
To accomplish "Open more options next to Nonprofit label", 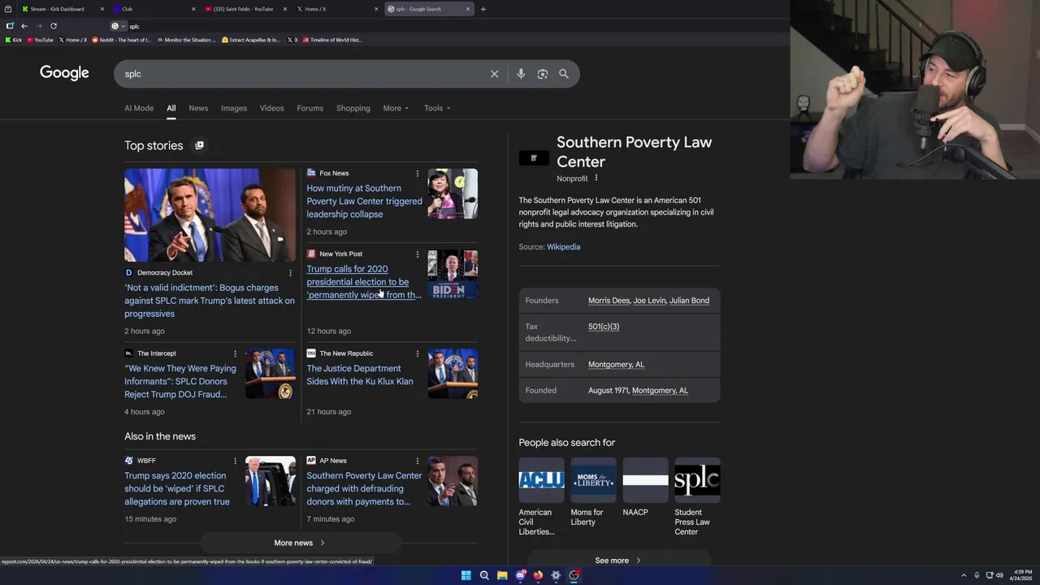I will [x=596, y=178].
